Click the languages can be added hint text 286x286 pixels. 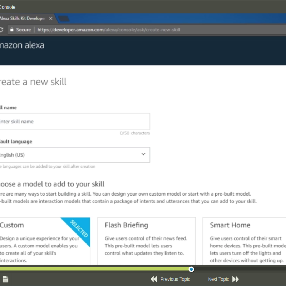pos(48,166)
